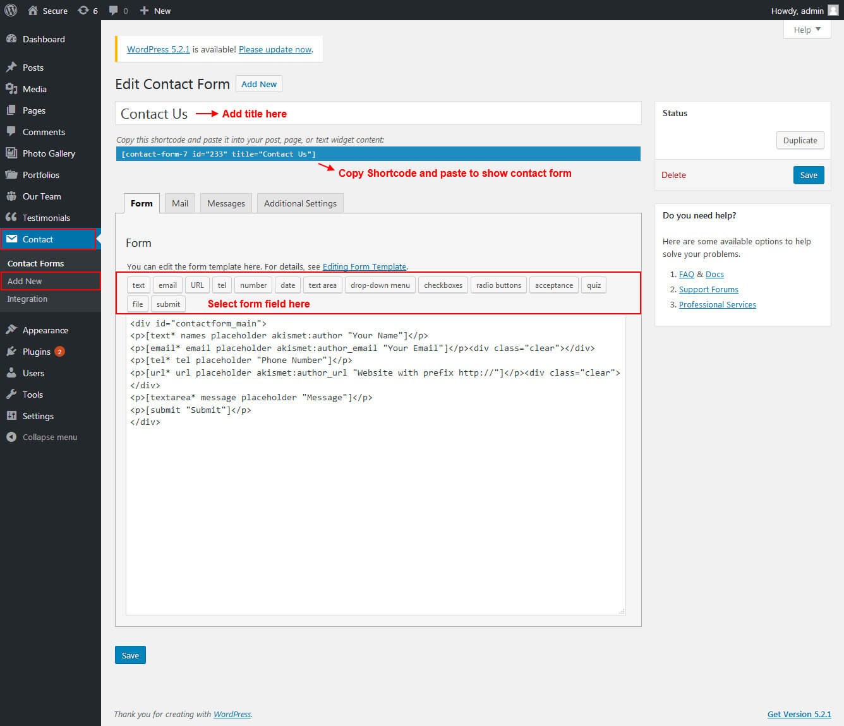Click inside the form template editor
Screen dimensions: 844x726
click(376, 466)
